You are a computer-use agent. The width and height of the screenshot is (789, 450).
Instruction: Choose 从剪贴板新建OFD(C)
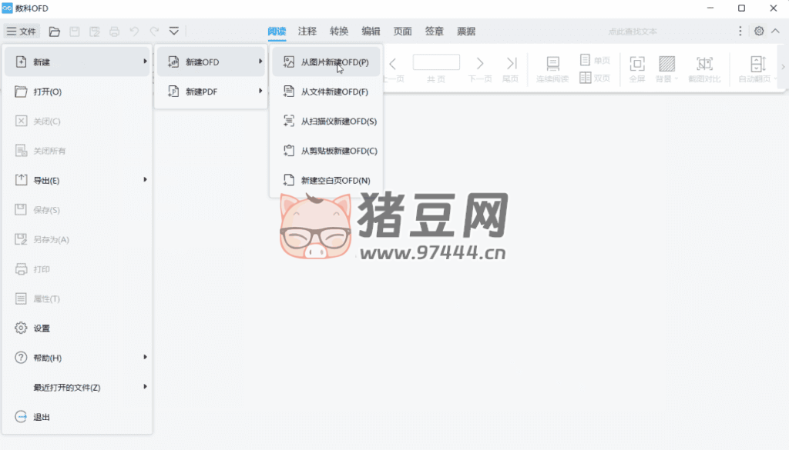pos(326,151)
